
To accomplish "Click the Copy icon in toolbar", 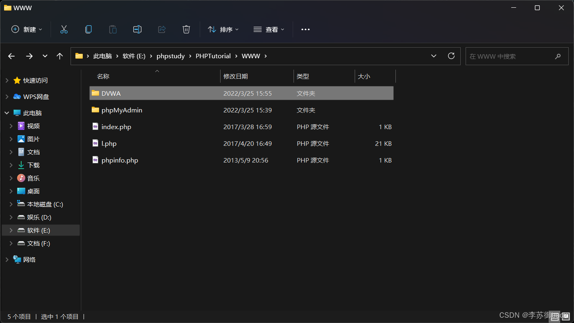I will pyautogui.click(x=88, y=29).
